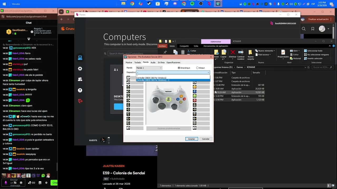
Task: Open Archivo tab in File Explorer
Action: coord(162,46)
